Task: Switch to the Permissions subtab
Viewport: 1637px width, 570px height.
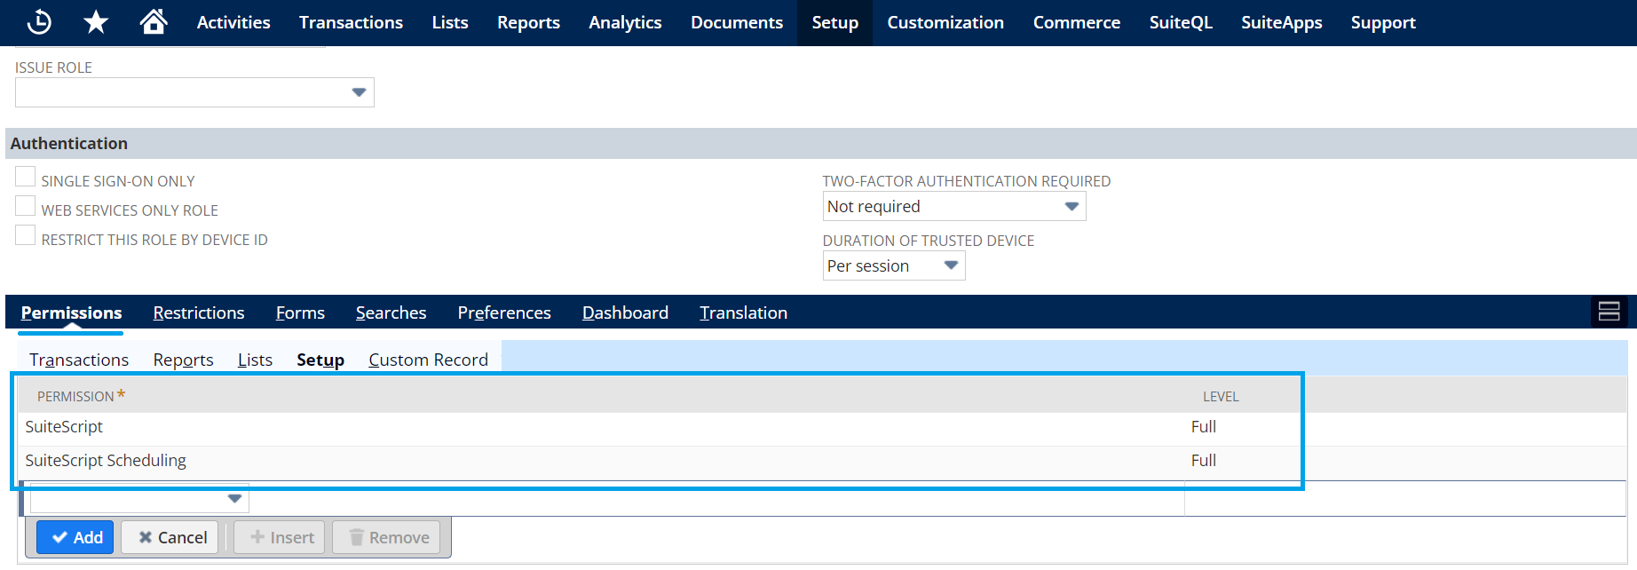Action: (x=71, y=313)
